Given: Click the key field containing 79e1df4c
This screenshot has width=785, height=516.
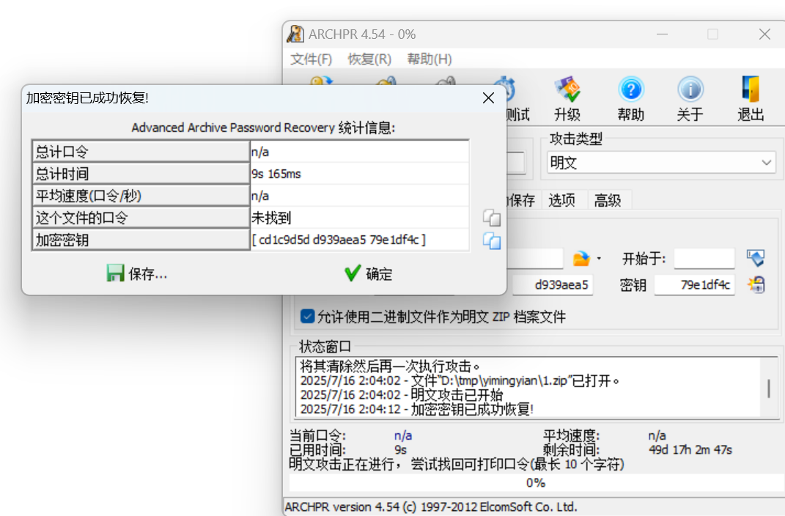Looking at the screenshot, I should 694,285.
